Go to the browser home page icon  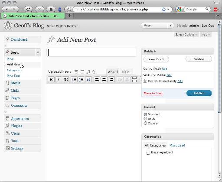click(51, 9)
